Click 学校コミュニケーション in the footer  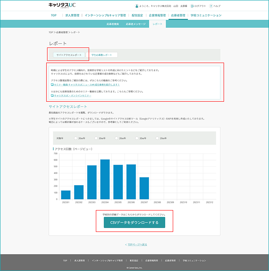click(x=194, y=260)
